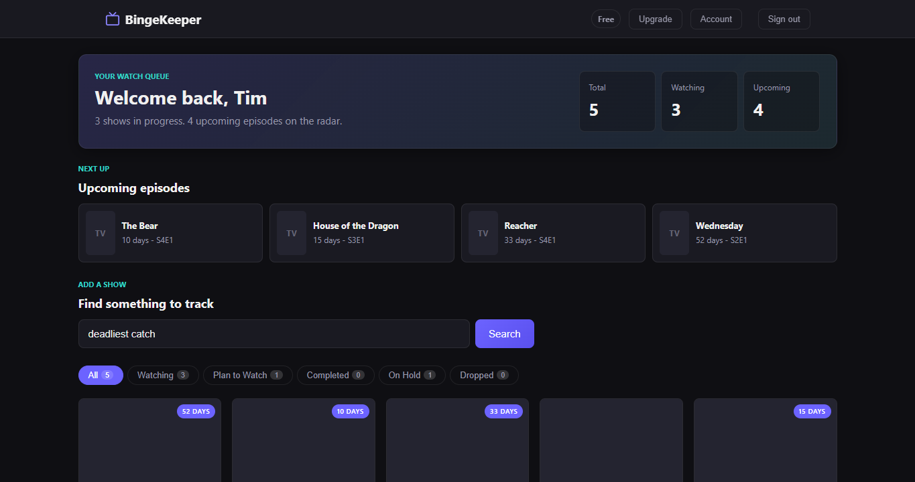Select the All filter tab
Viewport: 915px width, 482px height.
click(101, 376)
